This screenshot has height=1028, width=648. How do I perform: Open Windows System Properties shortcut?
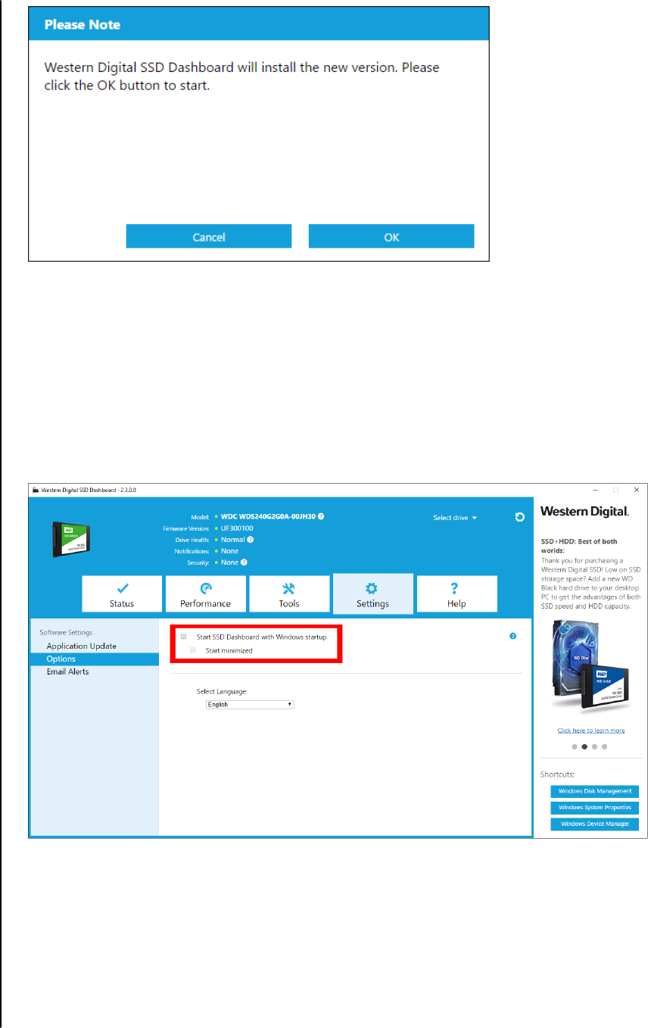coord(595,808)
